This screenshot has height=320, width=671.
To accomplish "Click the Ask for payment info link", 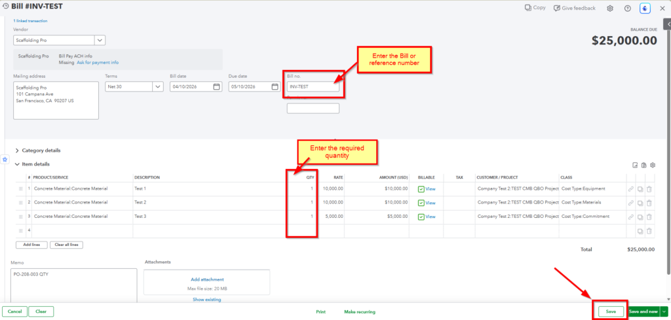I will pos(98,62).
